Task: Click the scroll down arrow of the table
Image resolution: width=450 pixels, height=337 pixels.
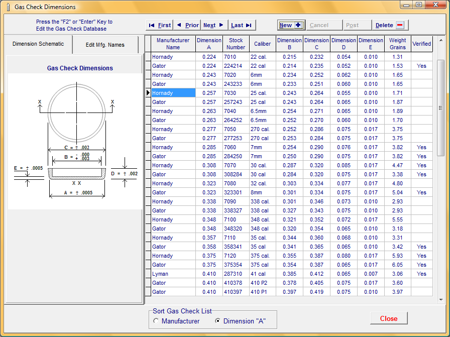Action: pos(441,300)
